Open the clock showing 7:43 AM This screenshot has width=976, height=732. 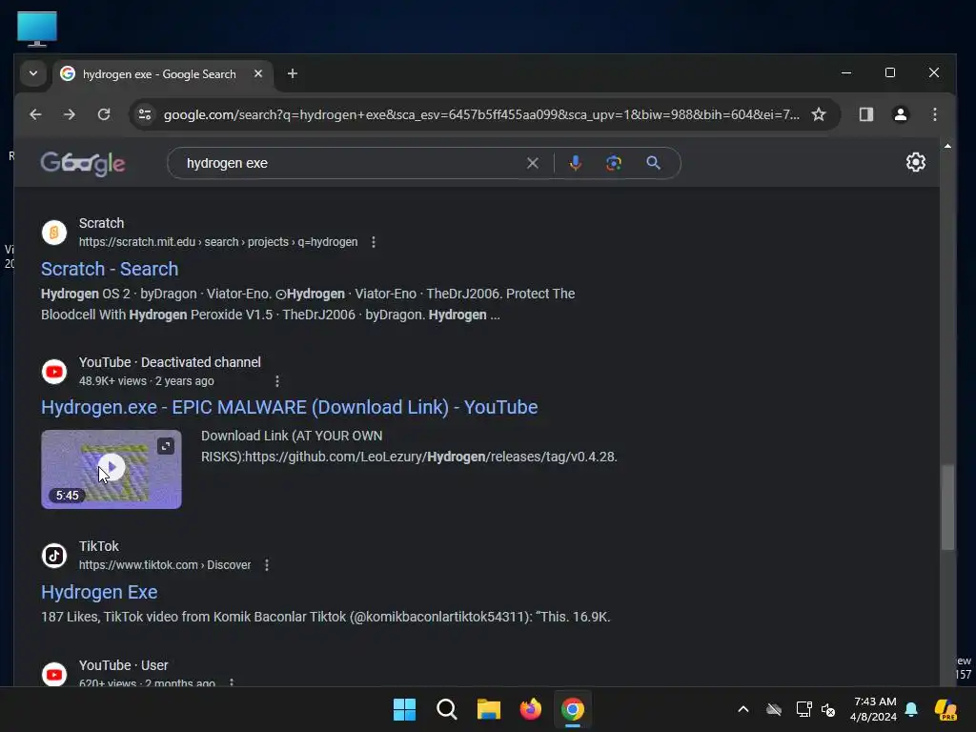(x=873, y=709)
